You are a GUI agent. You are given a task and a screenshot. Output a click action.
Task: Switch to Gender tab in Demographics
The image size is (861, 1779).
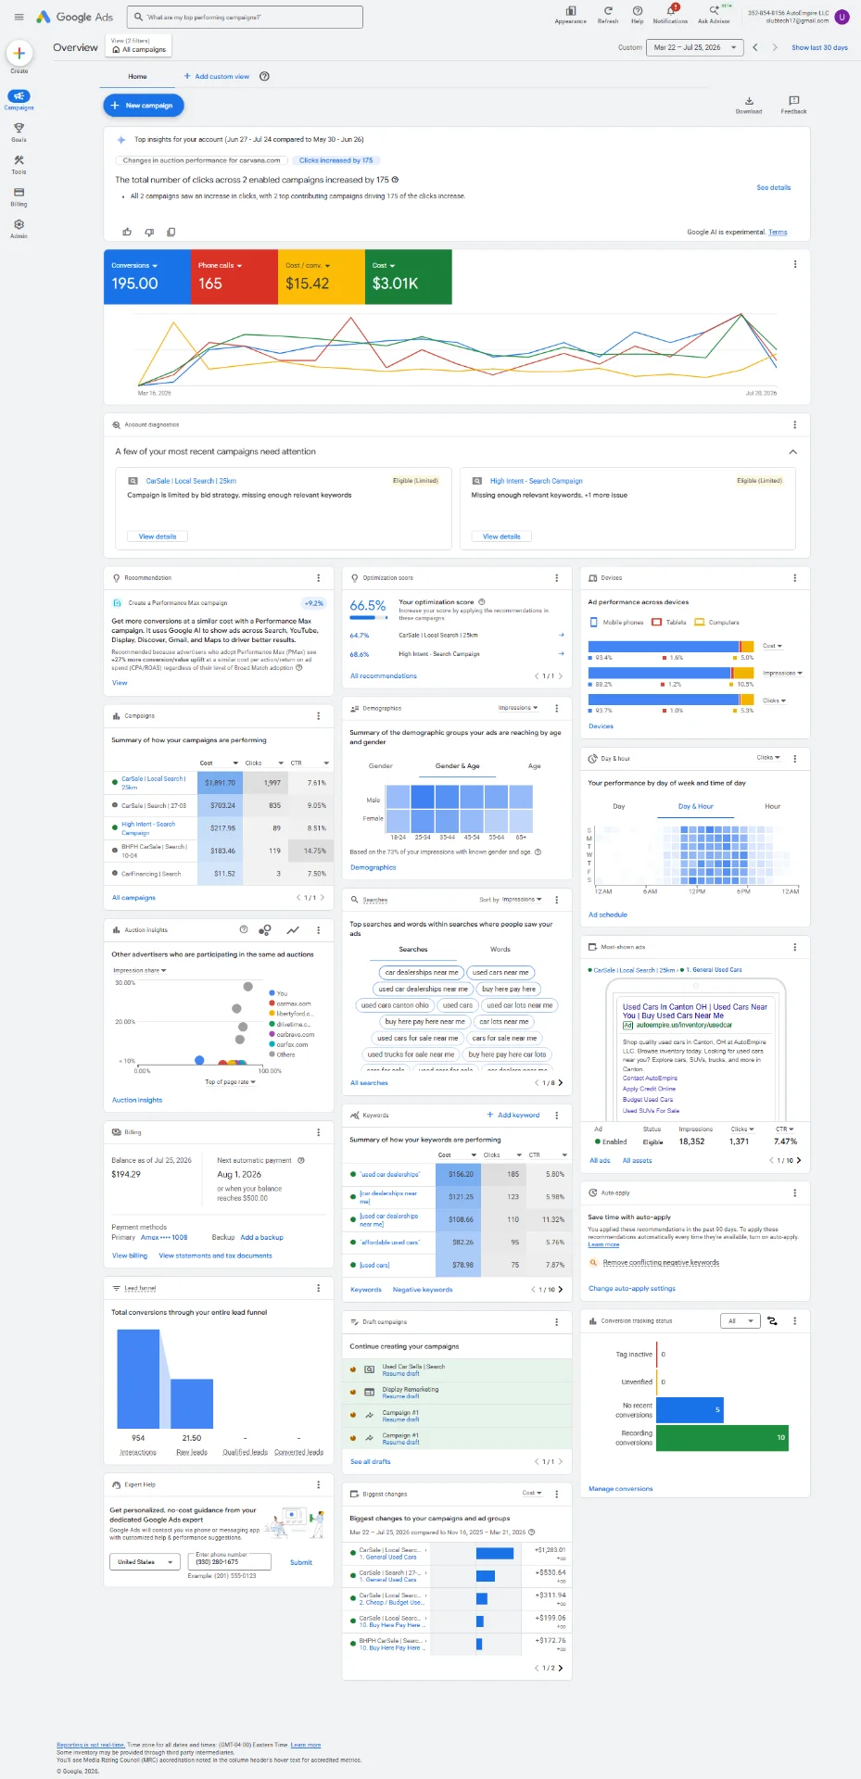point(381,766)
